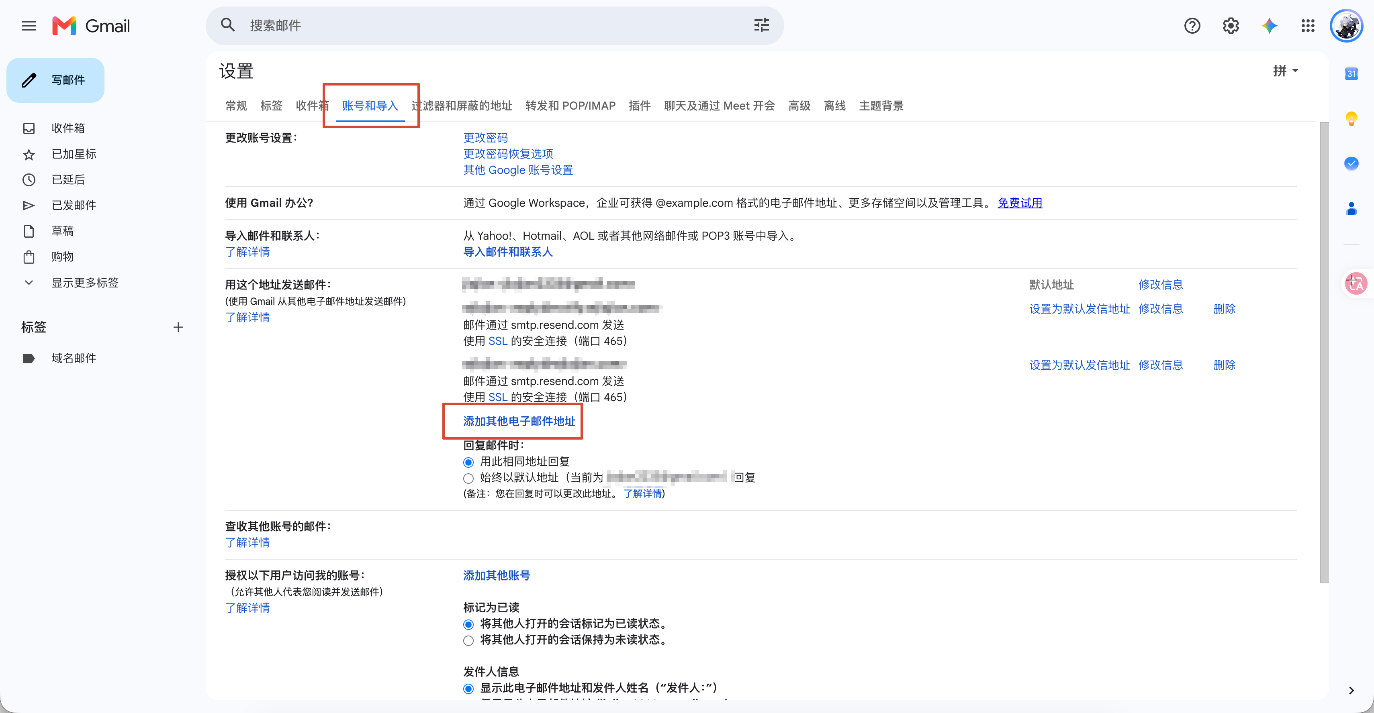
Task: Select 始终以默认地址 reply radio button
Action: coord(468,478)
